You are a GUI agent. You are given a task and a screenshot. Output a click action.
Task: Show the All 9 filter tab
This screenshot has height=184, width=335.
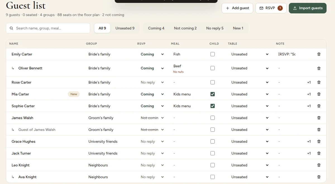pos(102,28)
